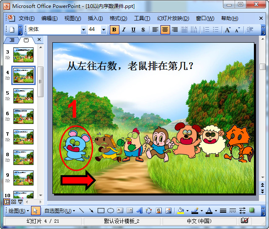Image resolution: width=269 pixels, height=229 pixels.
Task: Click the slide pane vertical scrollbar handle
Action: click(262, 67)
